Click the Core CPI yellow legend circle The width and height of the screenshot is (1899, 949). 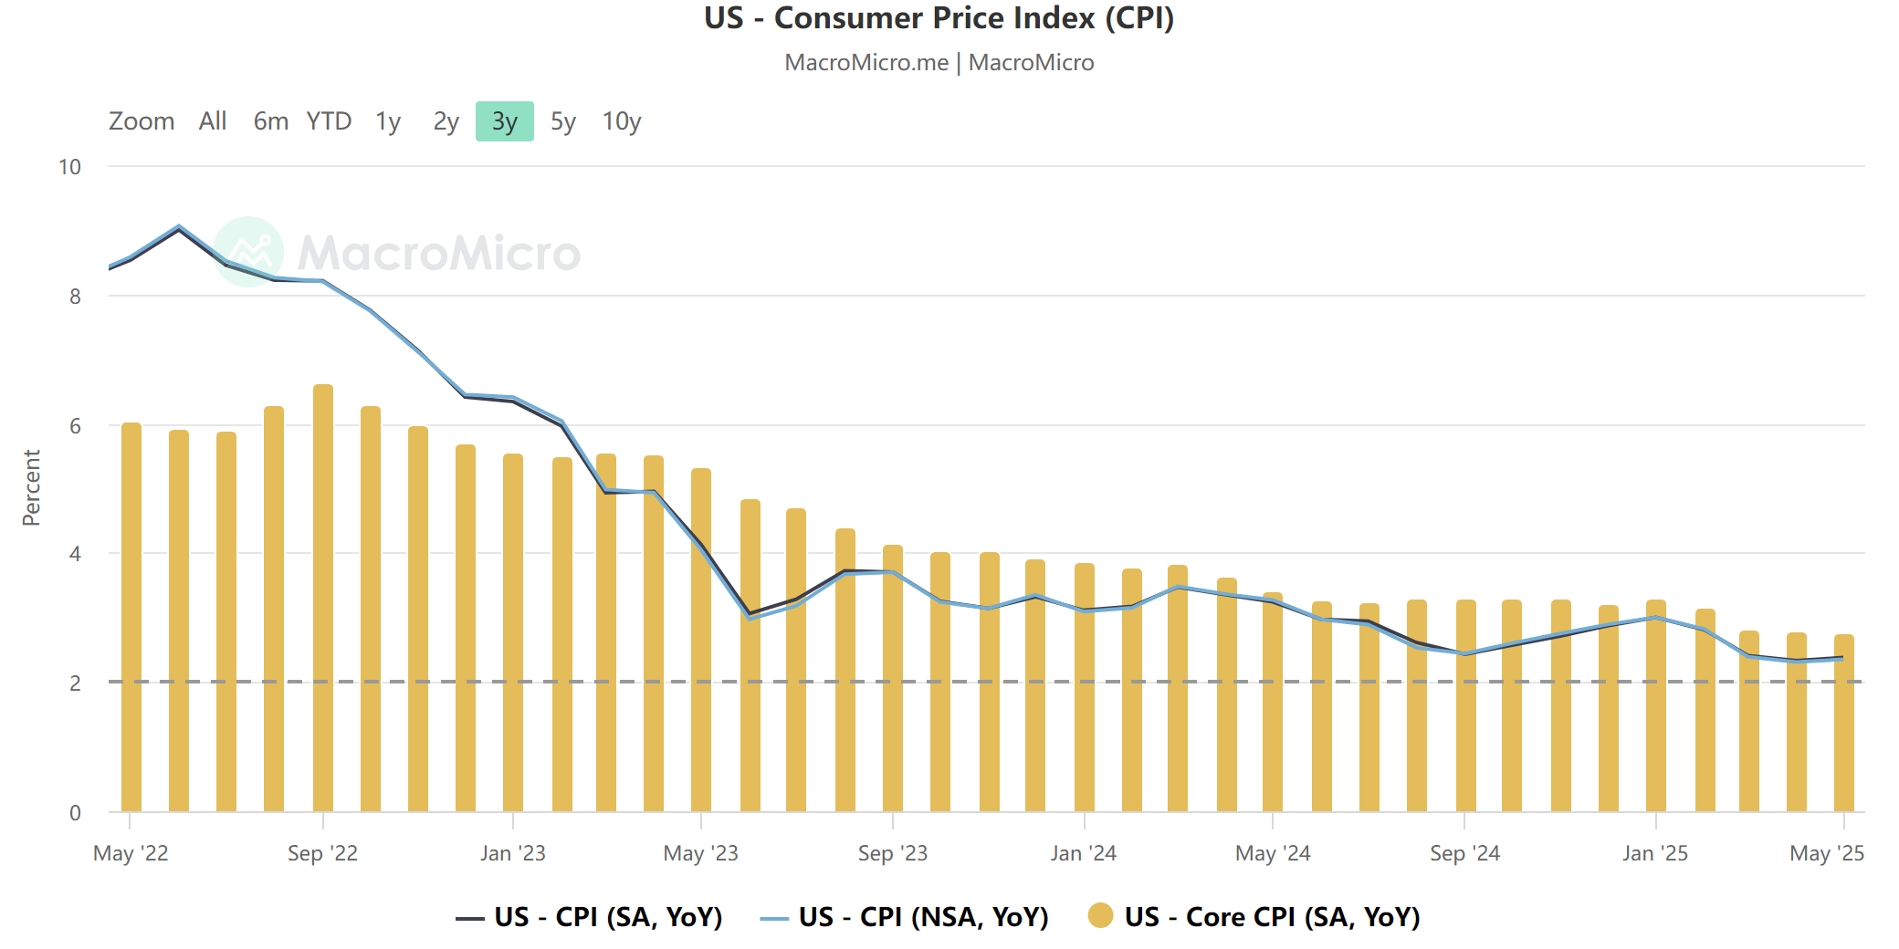[x=1101, y=916]
